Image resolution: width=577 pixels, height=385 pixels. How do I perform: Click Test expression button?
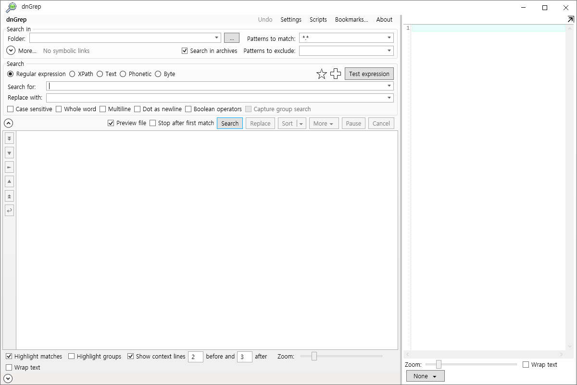pos(369,74)
